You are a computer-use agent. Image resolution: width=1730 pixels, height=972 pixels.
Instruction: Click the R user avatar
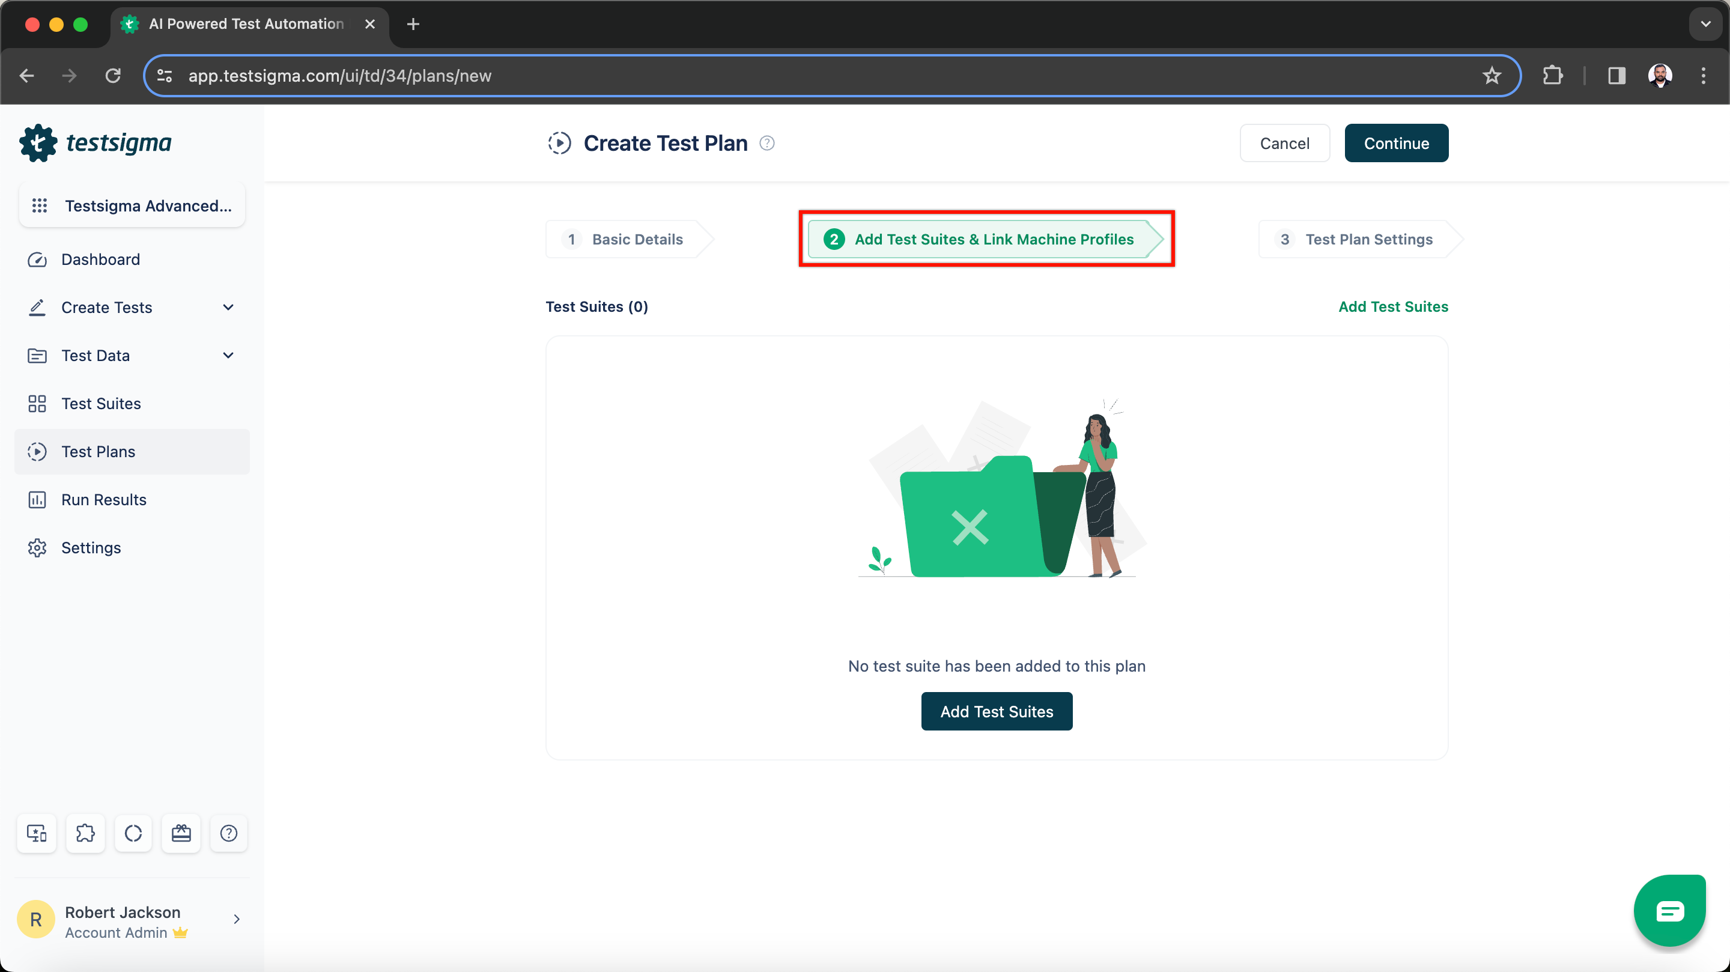(35, 919)
